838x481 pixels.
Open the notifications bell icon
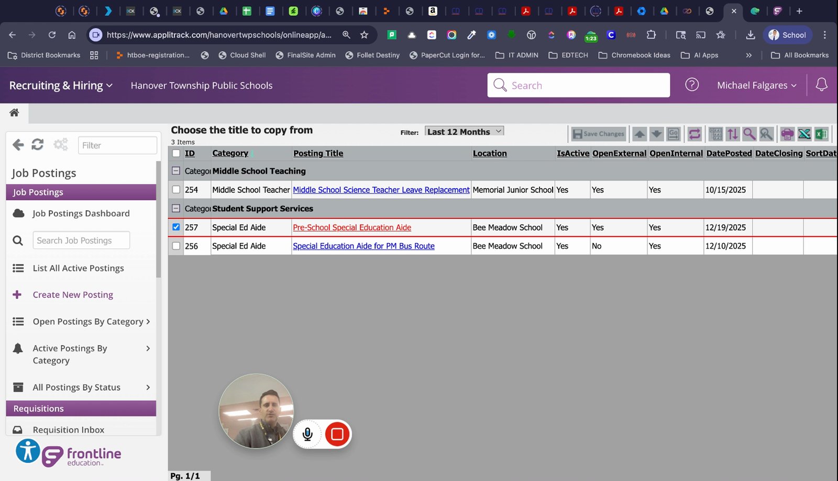pyautogui.click(x=821, y=85)
